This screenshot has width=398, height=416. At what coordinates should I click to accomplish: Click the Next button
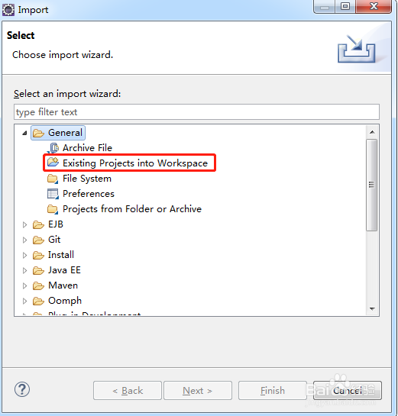(198, 391)
